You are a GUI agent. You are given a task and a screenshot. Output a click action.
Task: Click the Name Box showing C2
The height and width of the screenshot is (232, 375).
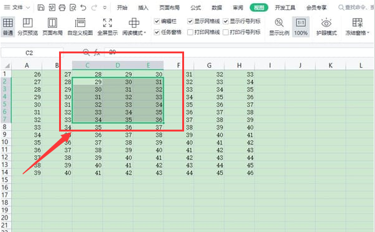click(x=32, y=53)
